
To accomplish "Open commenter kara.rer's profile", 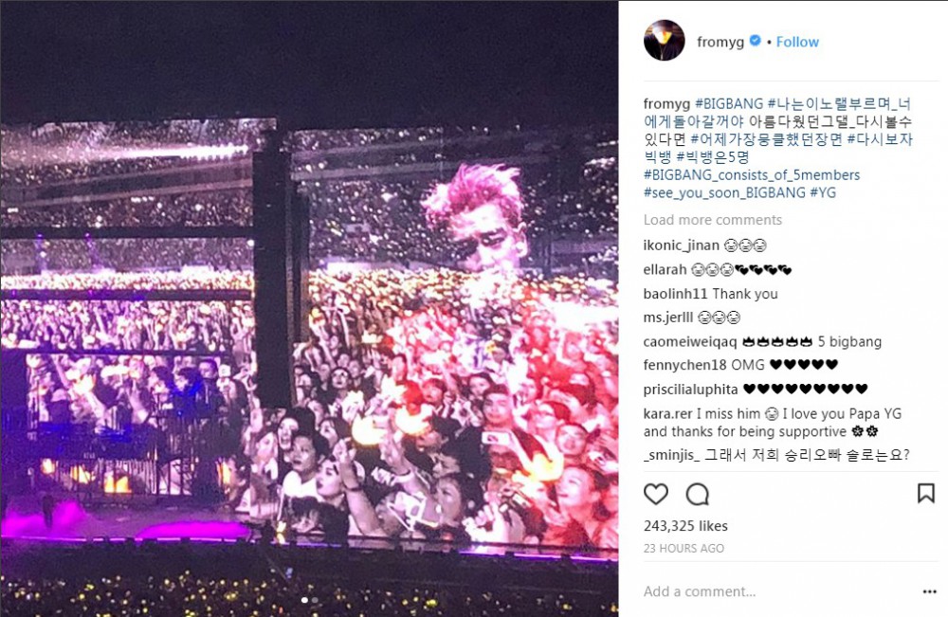I will tap(667, 414).
